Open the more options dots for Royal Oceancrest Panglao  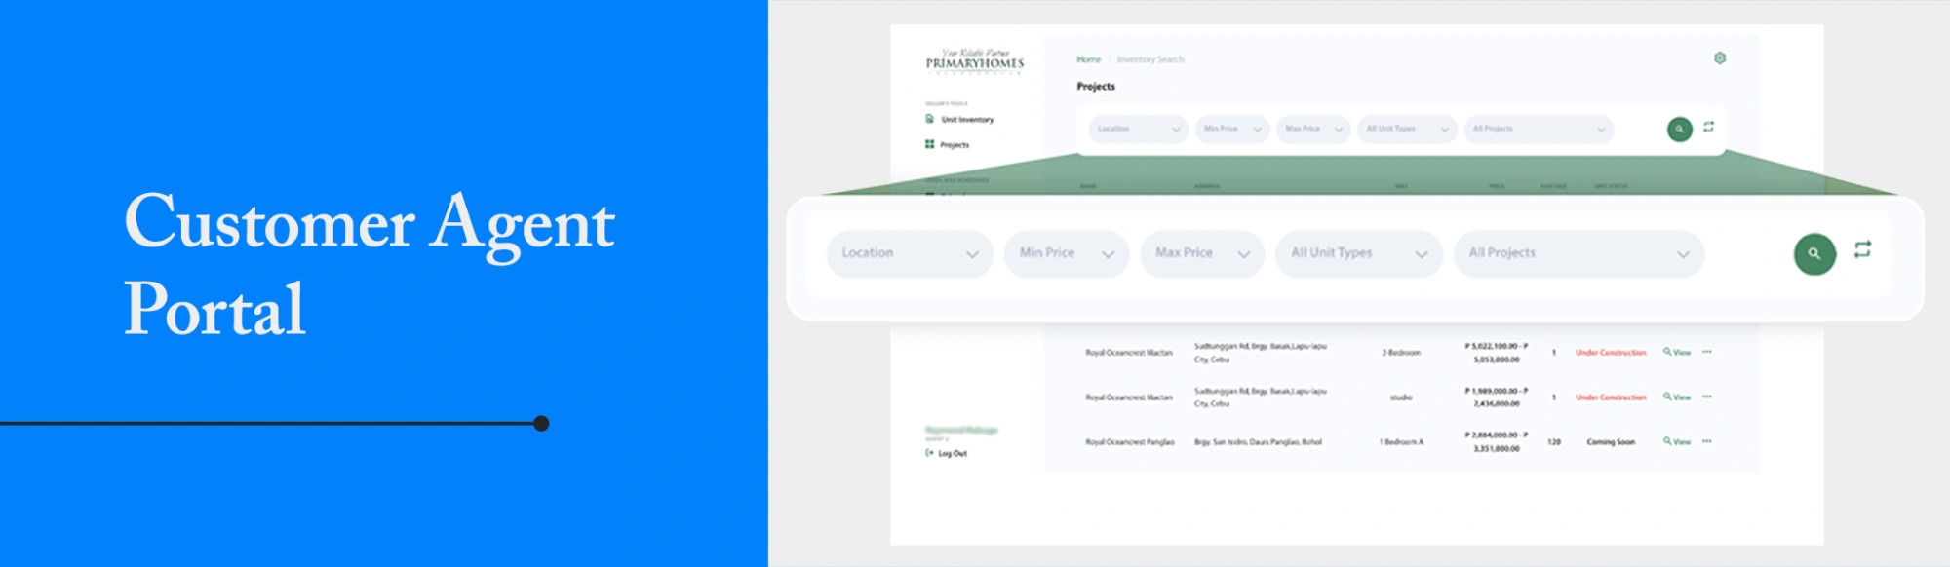pyautogui.click(x=1707, y=441)
